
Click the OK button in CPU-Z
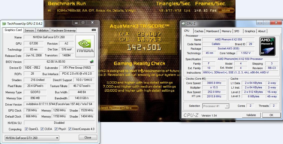tap(271, 115)
